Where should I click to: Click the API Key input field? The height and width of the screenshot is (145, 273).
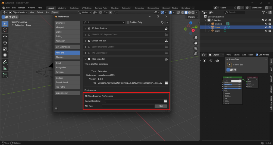(x=128, y=106)
